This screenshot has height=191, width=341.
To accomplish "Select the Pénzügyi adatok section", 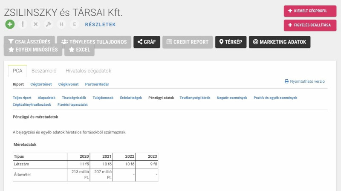I will point(161,98).
